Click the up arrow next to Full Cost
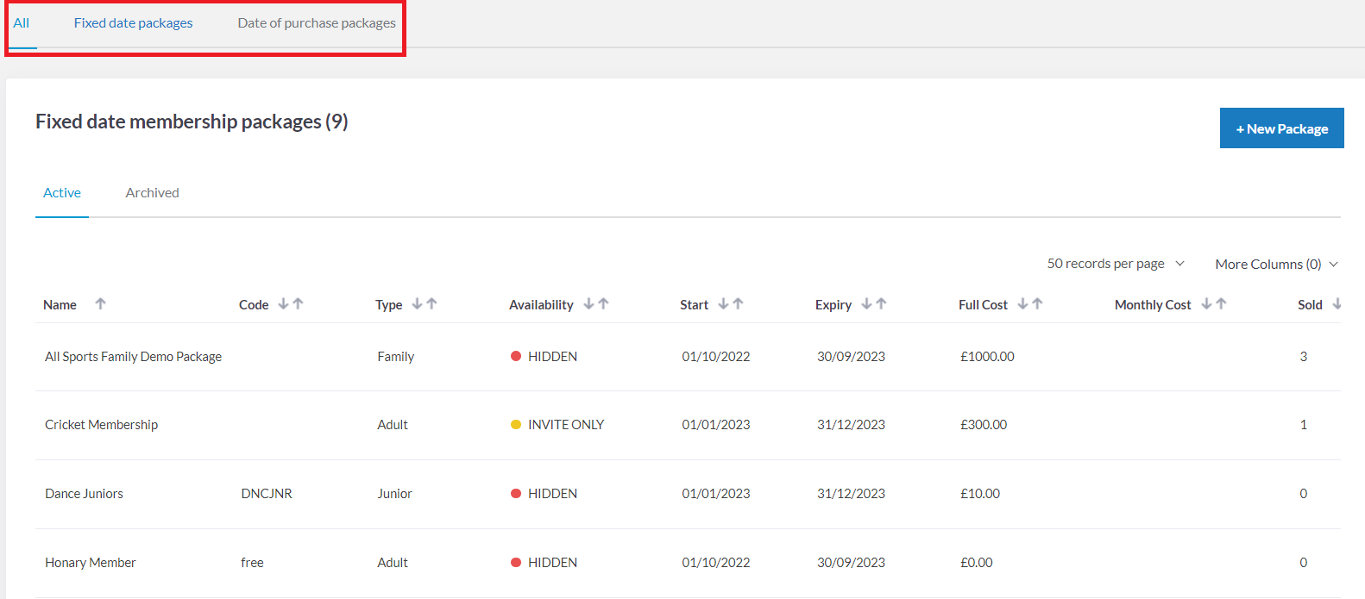 pos(1038,303)
